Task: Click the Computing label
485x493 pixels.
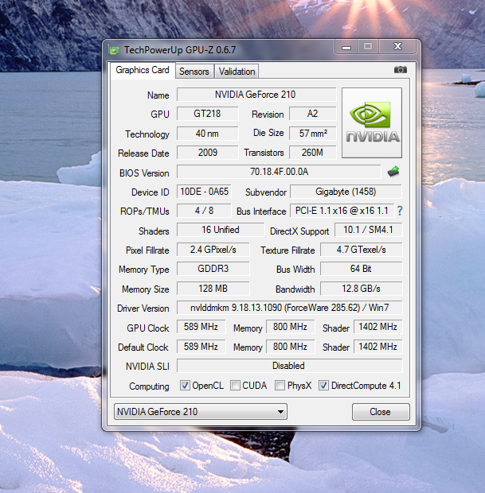Action: [149, 386]
